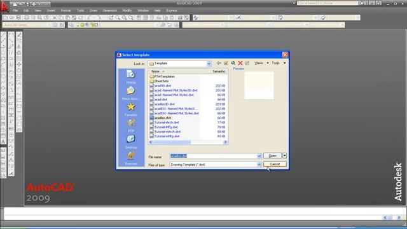Screen dimensions: 407x229
Task: Click the arrow next to Open button
Action: [284, 155]
